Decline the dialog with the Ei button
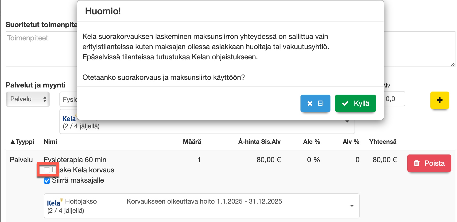The width and height of the screenshot is (457, 222). (x=315, y=103)
